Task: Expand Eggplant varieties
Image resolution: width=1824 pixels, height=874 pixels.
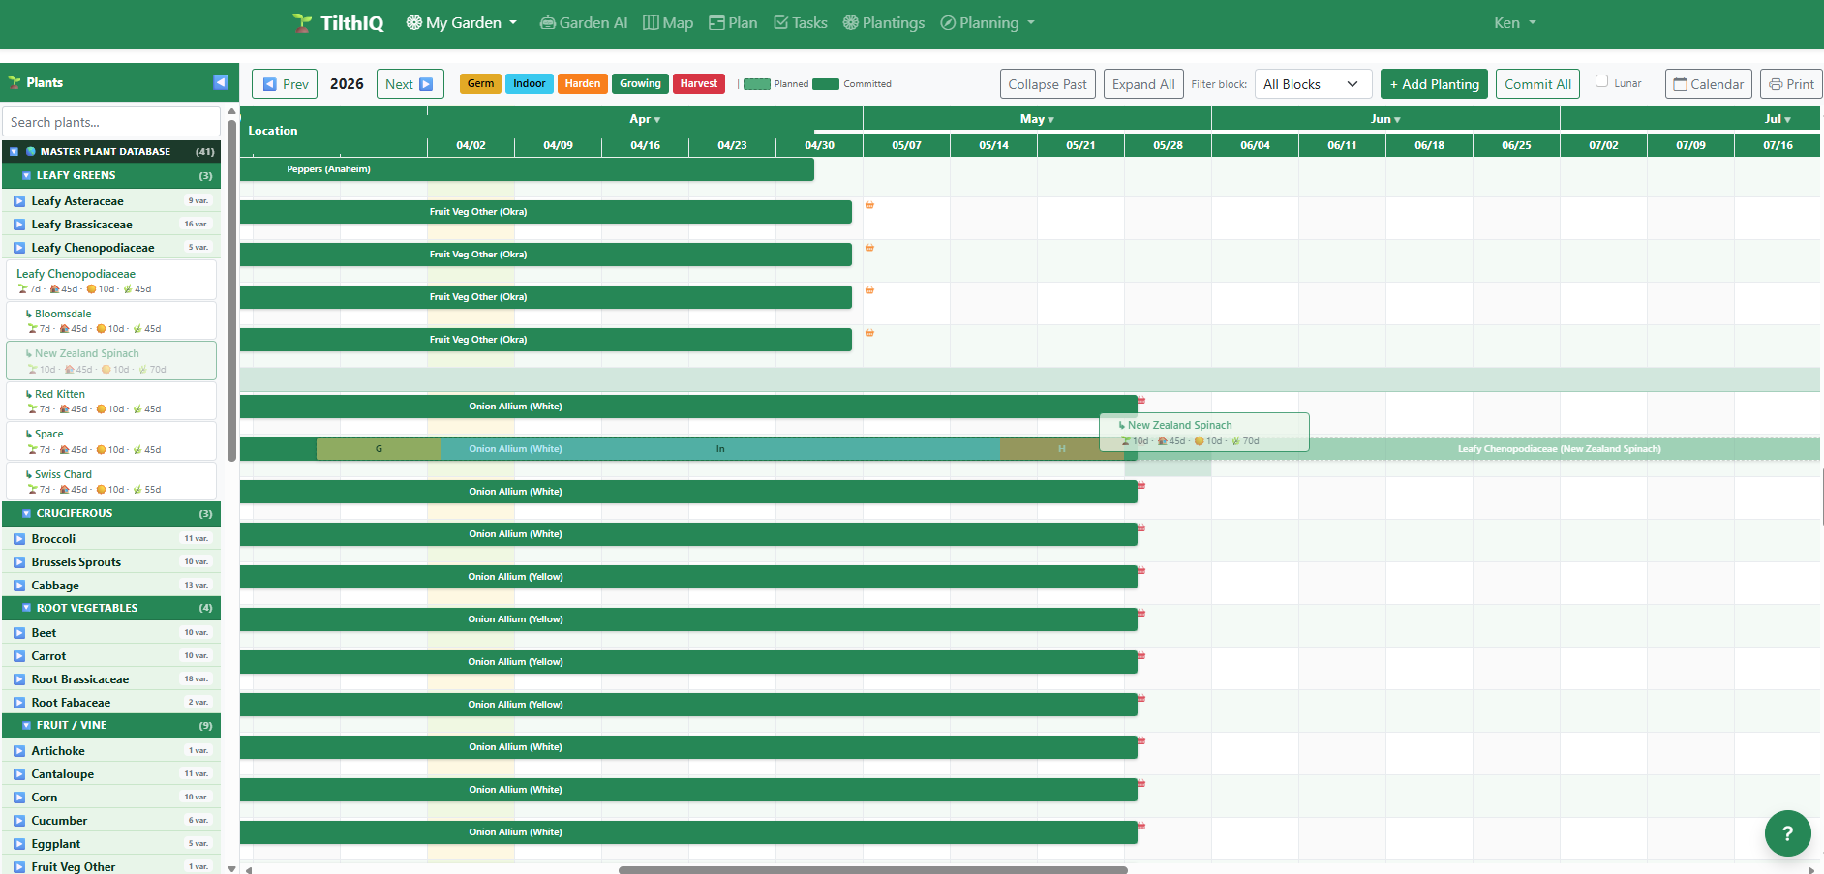Action: tap(19, 844)
